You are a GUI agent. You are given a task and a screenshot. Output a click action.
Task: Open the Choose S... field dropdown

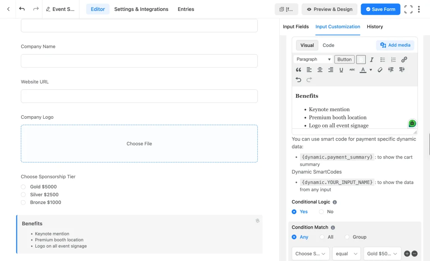310,253
